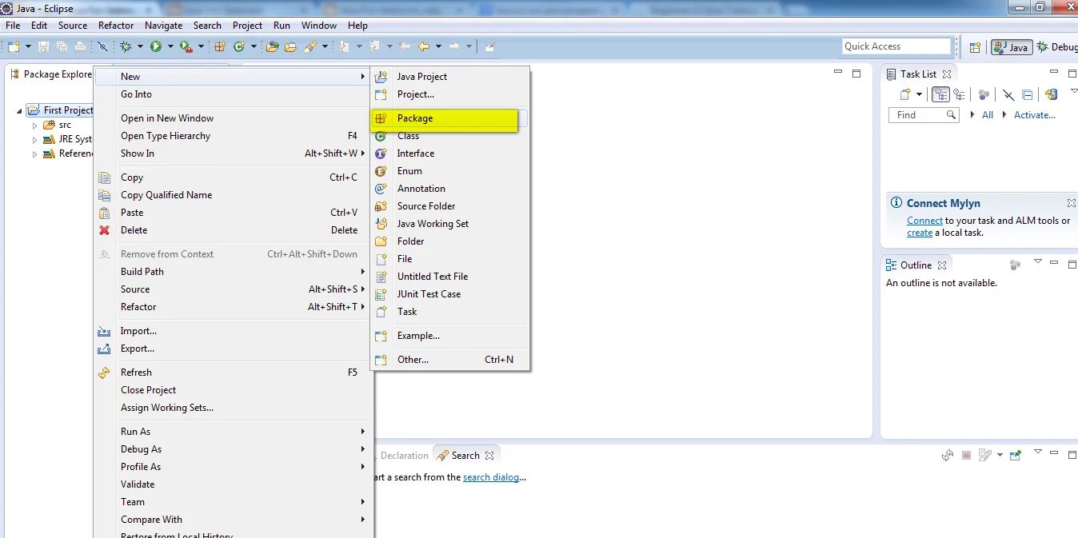The width and height of the screenshot is (1078, 538).
Task: Click the Quick Access input field
Action: [x=896, y=46]
